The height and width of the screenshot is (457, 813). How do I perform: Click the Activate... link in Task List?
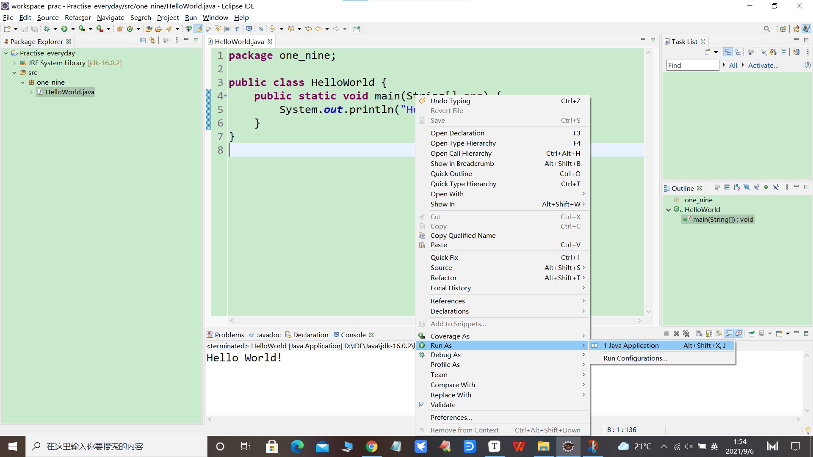pyautogui.click(x=763, y=65)
